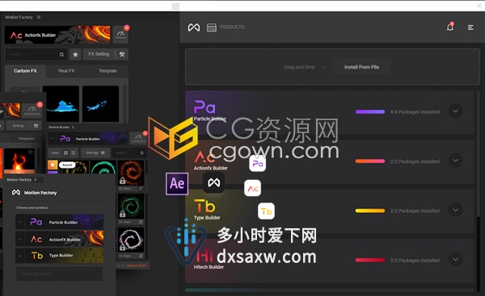
Task: Click the Update Now! link
Action: pos(136,265)
